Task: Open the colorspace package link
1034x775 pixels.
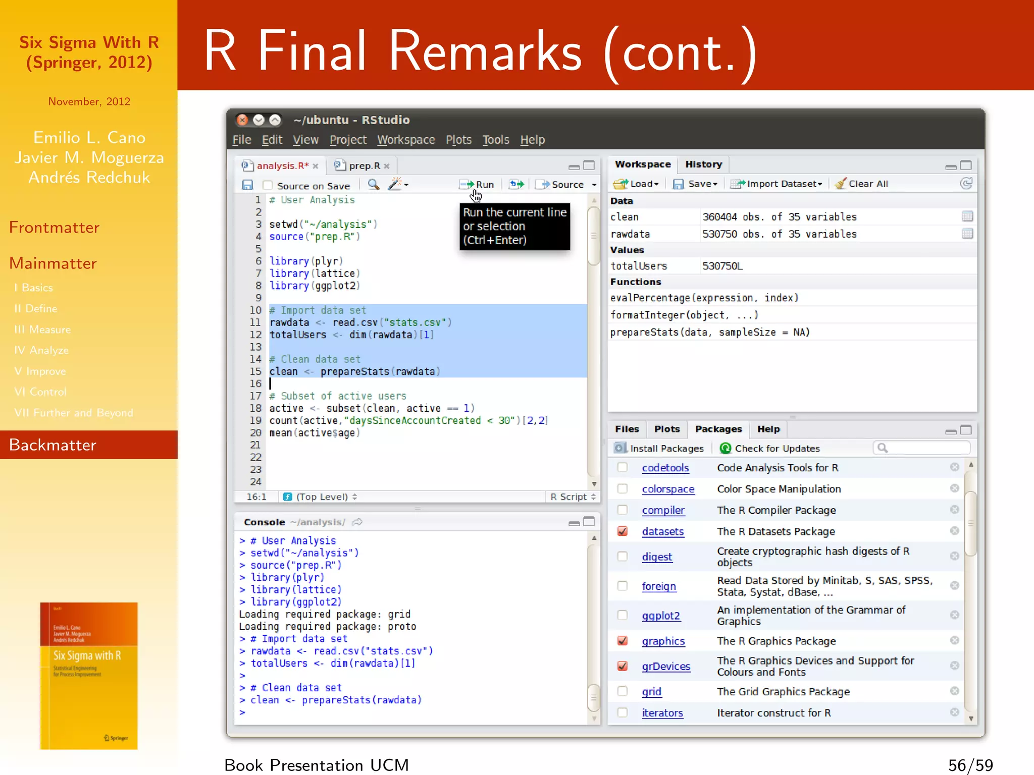Action: pyautogui.click(x=668, y=489)
